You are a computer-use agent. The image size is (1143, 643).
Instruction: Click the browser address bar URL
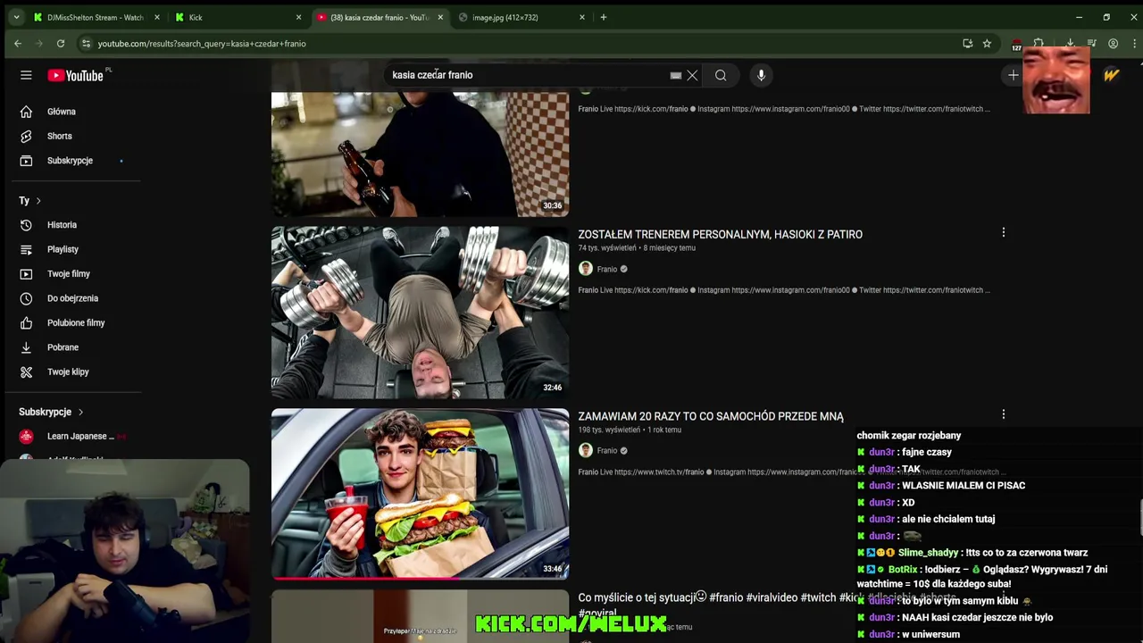click(x=202, y=44)
